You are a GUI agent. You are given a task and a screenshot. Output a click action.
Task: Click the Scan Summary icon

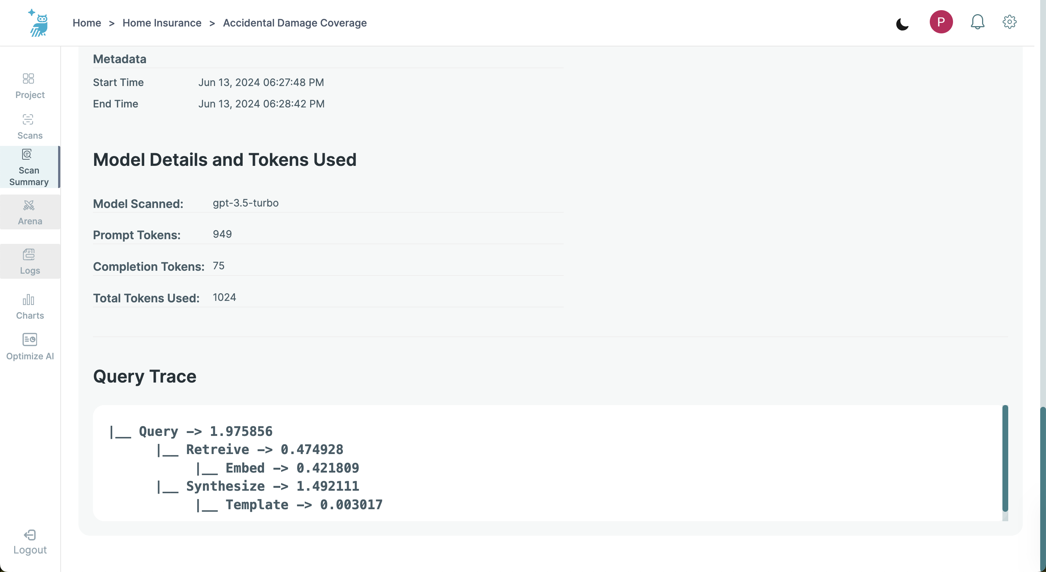(27, 154)
